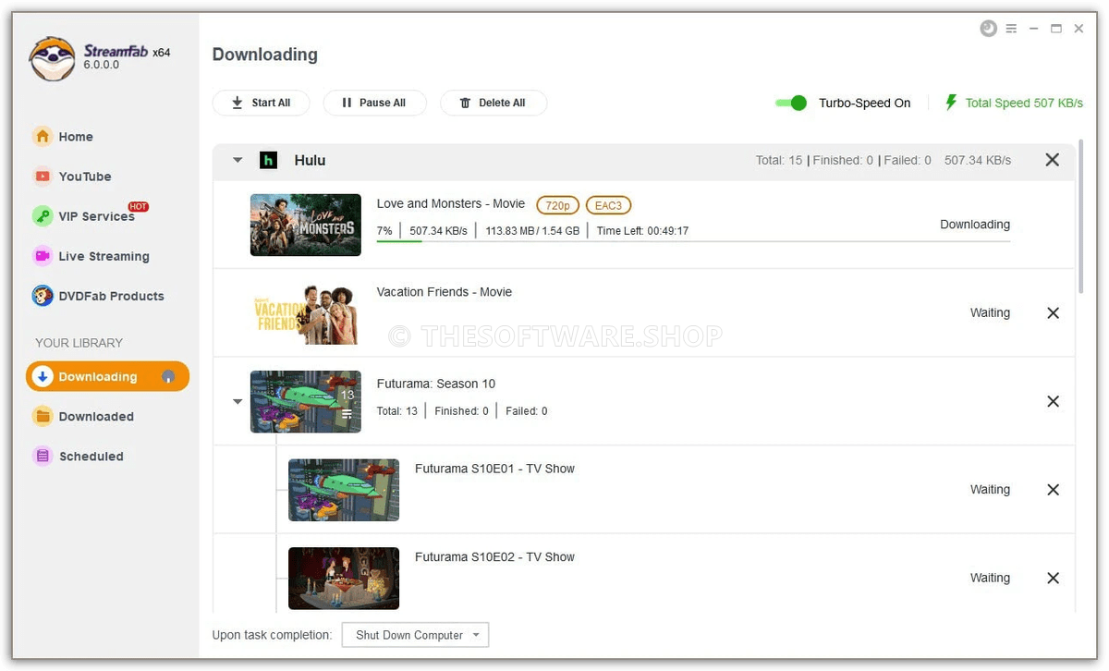Turn off the Turbo-Speed switch

[x=791, y=103]
